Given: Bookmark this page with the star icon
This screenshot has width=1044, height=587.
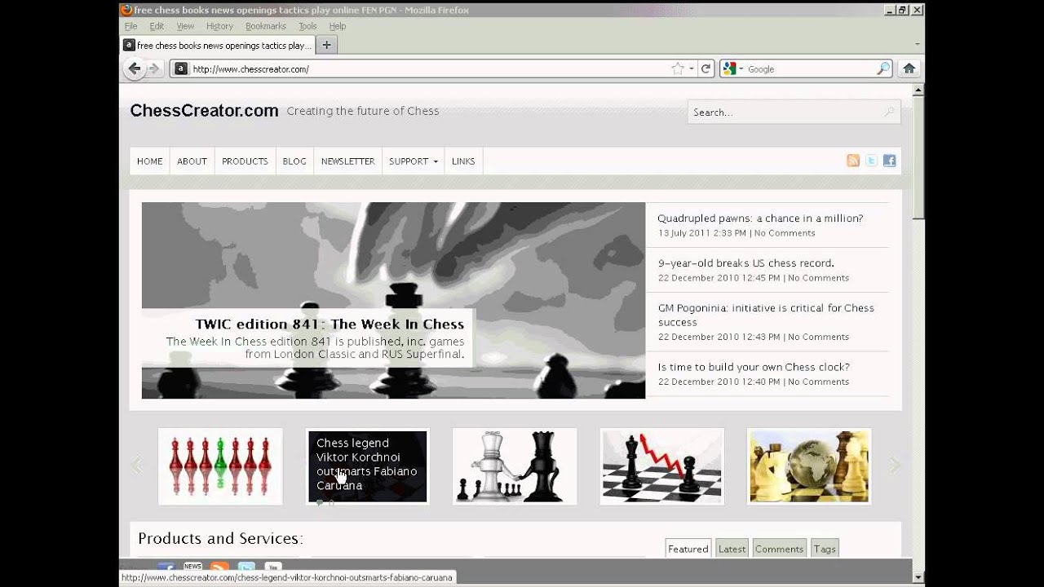Looking at the screenshot, I should (x=677, y=69).
